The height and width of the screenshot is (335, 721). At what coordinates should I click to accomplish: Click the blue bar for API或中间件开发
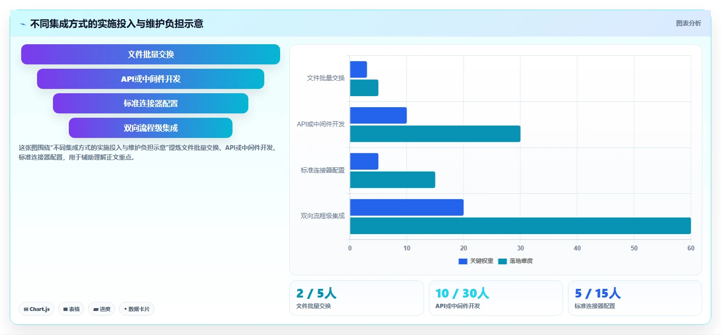(378, 115)
